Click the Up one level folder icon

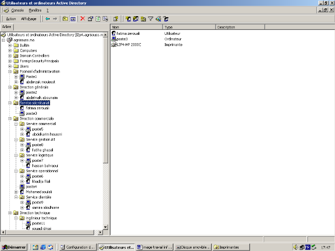point(65,19)
